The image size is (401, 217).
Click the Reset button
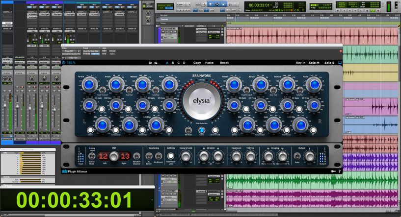click(224, 63)
